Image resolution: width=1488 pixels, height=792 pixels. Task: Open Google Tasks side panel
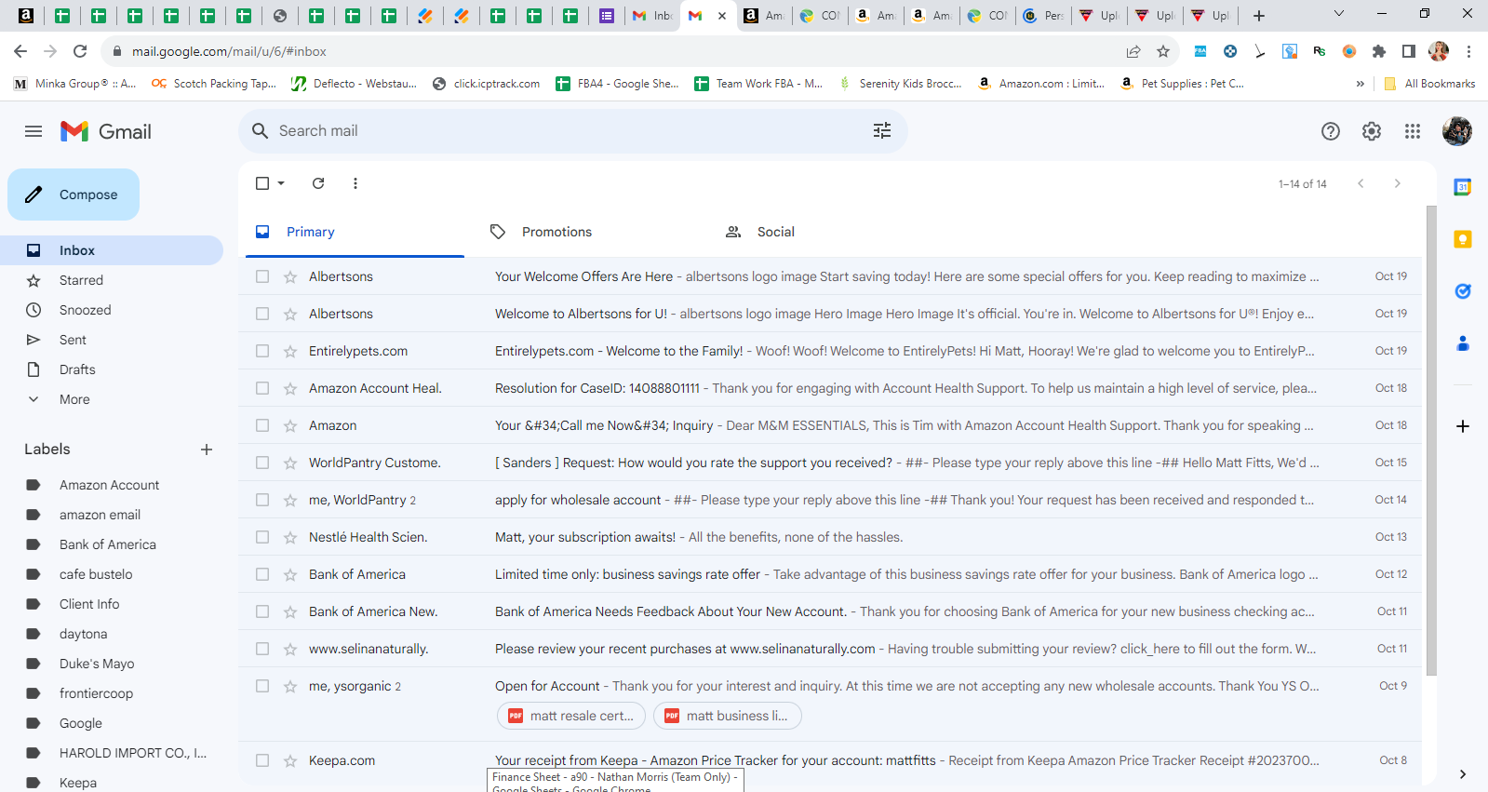tap(1463, 291)
